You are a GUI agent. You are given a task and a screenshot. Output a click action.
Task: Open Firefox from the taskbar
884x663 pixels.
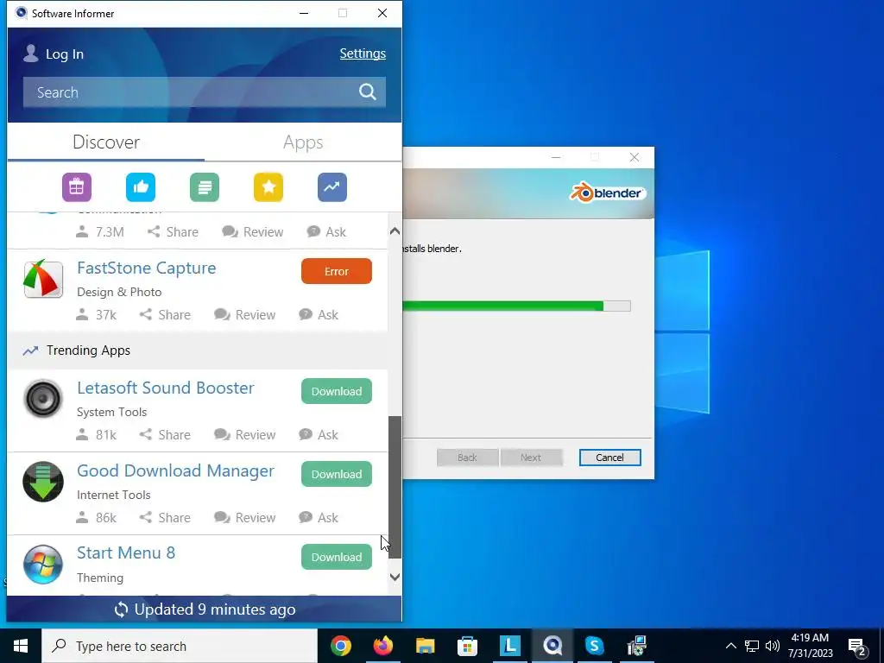[x=382, y=646]
